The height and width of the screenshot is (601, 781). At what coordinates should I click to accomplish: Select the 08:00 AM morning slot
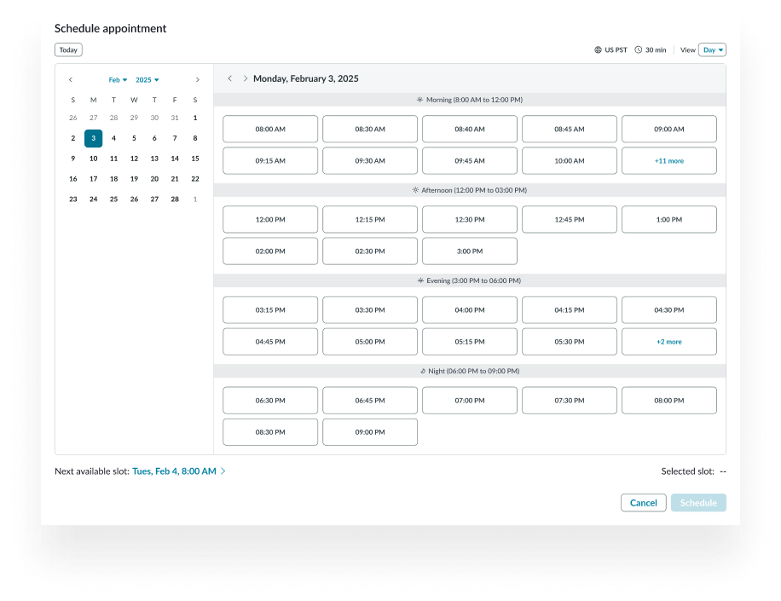click(x=269, y=129)
